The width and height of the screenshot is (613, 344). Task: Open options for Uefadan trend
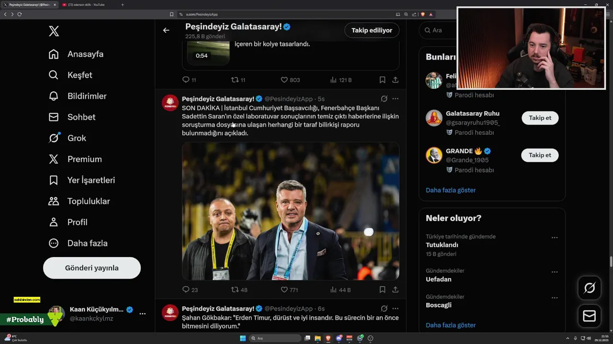point(555,272)
